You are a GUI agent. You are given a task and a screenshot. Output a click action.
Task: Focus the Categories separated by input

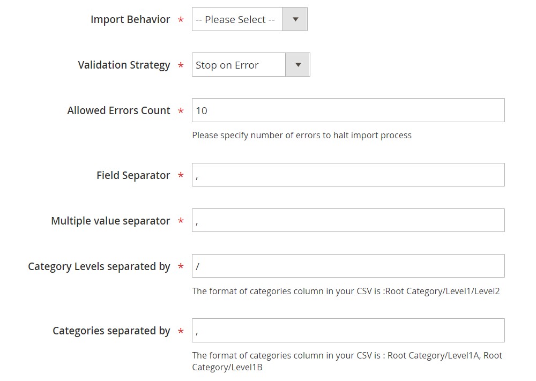click(x=348, y=331)
